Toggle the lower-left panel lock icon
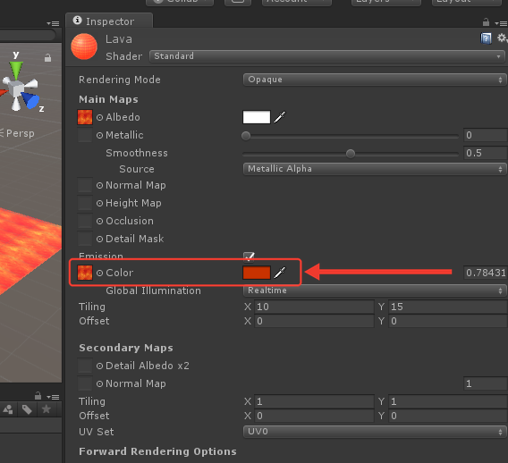 (38, 396)
